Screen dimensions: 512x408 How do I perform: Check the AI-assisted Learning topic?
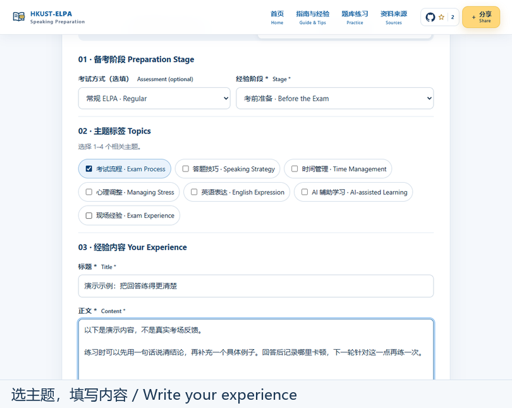[x=304, y=192]
